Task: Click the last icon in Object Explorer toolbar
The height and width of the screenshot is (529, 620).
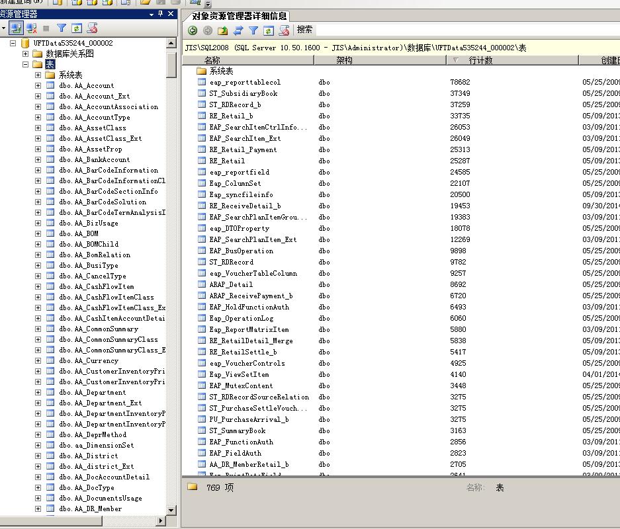Action: (x=92, y=28)
